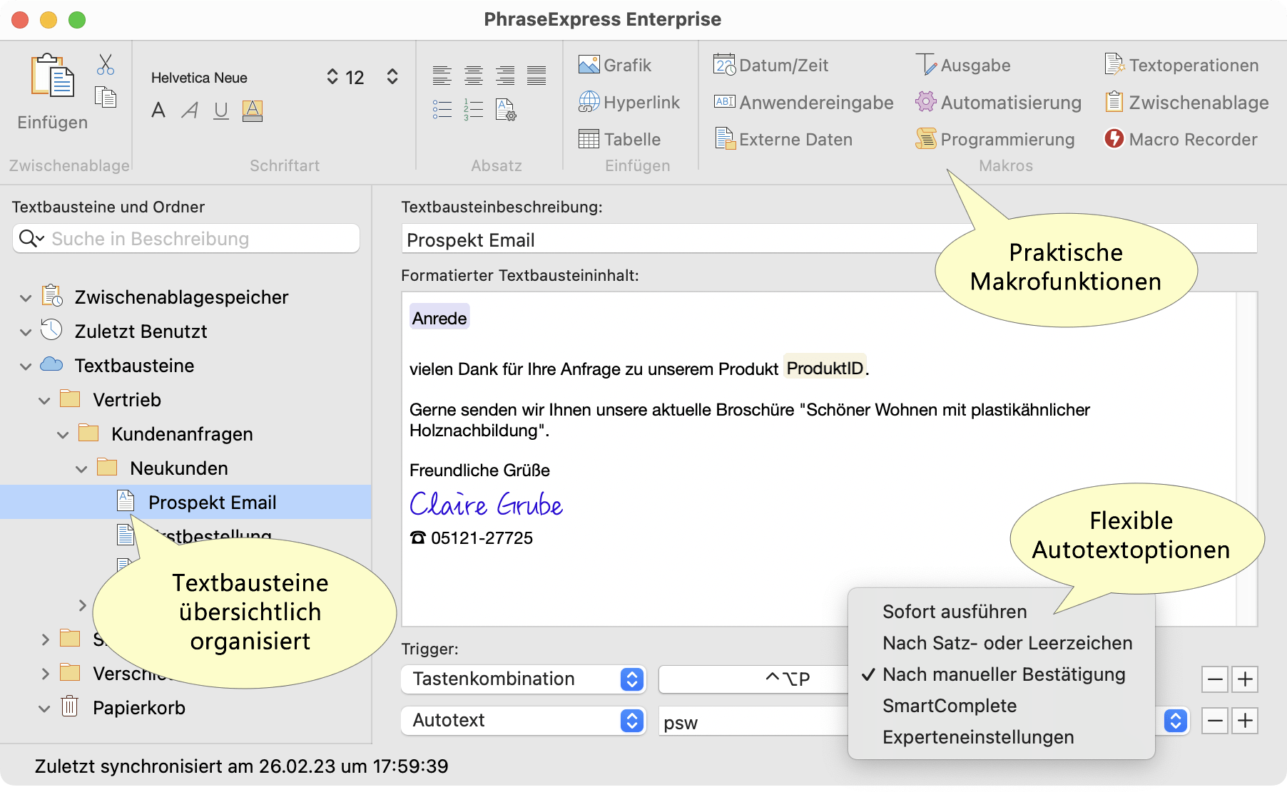
Task: Collapse the Vertrieb folder
Action: pos(44,401)
